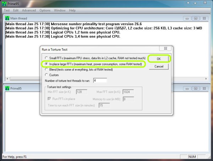Maximize the lower Prime95 child window
This screenshot has width=213, height=161.
point(196,89)
